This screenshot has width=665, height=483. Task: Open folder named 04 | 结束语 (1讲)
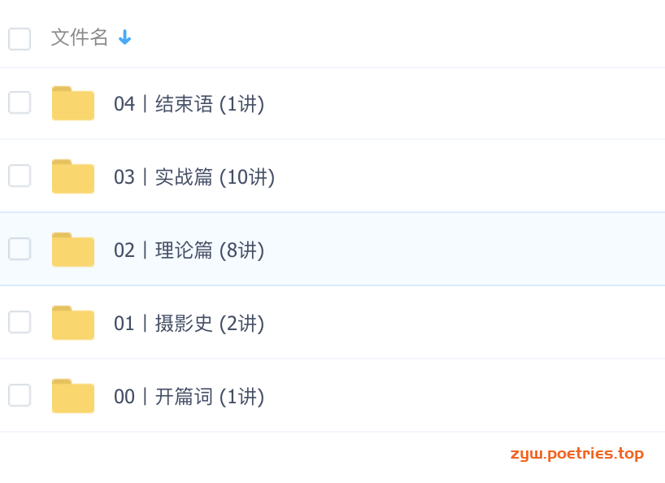189,104
